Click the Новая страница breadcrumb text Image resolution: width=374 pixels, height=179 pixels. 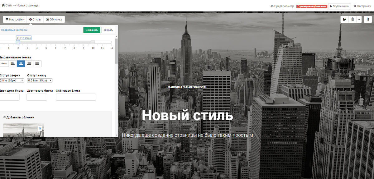[x=27, y=5]
